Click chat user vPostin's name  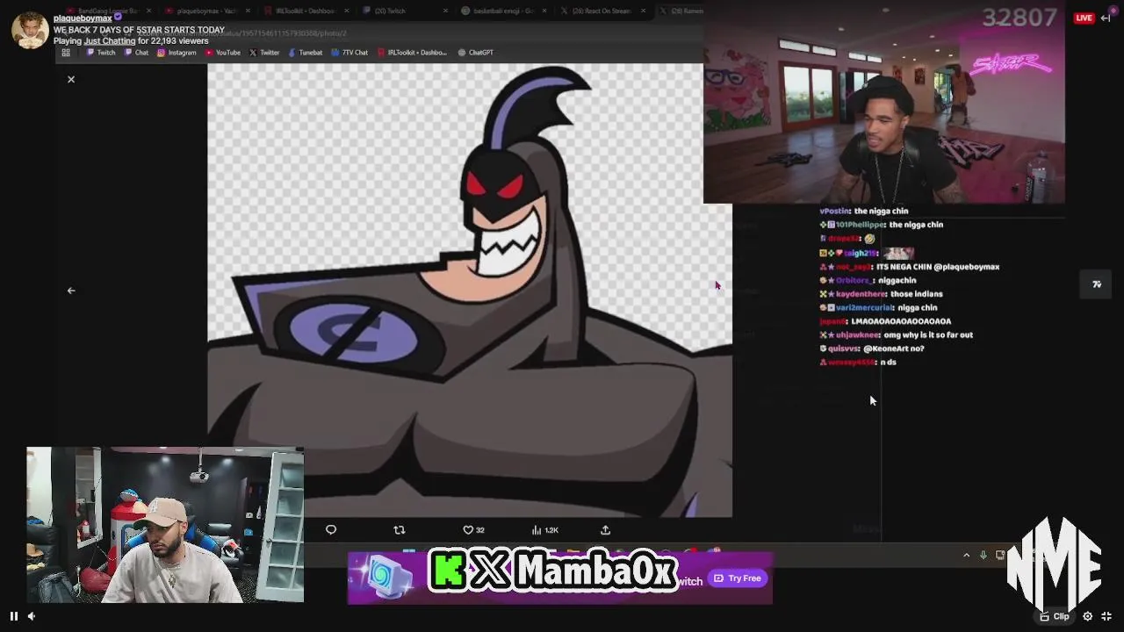[x=834, y=212]
